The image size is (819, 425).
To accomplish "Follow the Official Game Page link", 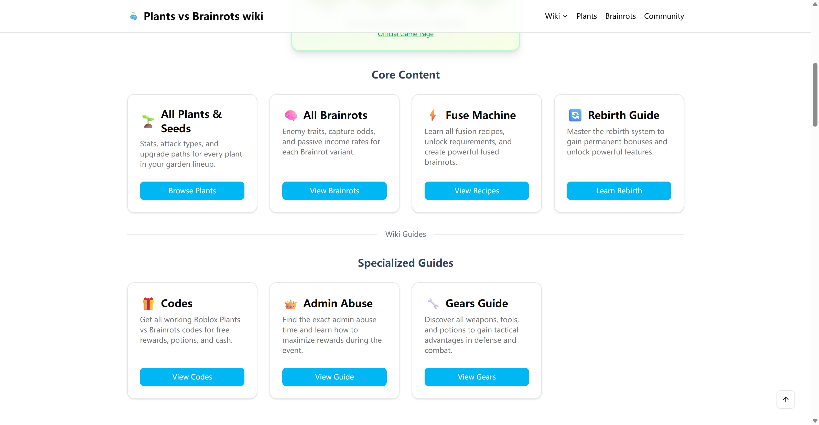I will [x=405, y=34].
